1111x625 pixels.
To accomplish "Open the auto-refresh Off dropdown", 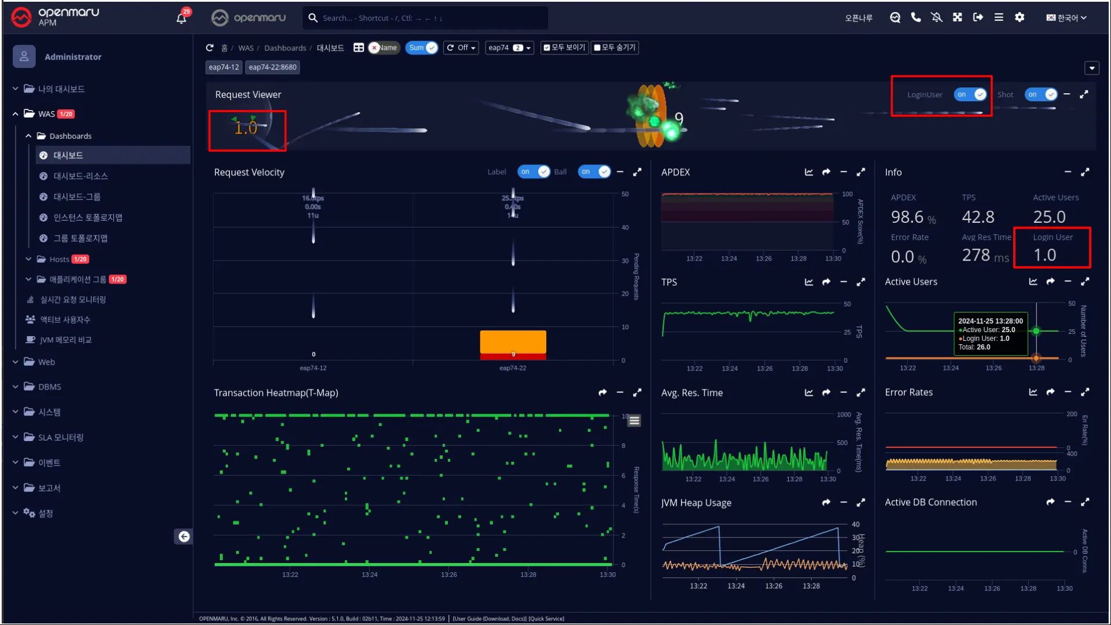I will pos(461,48).
